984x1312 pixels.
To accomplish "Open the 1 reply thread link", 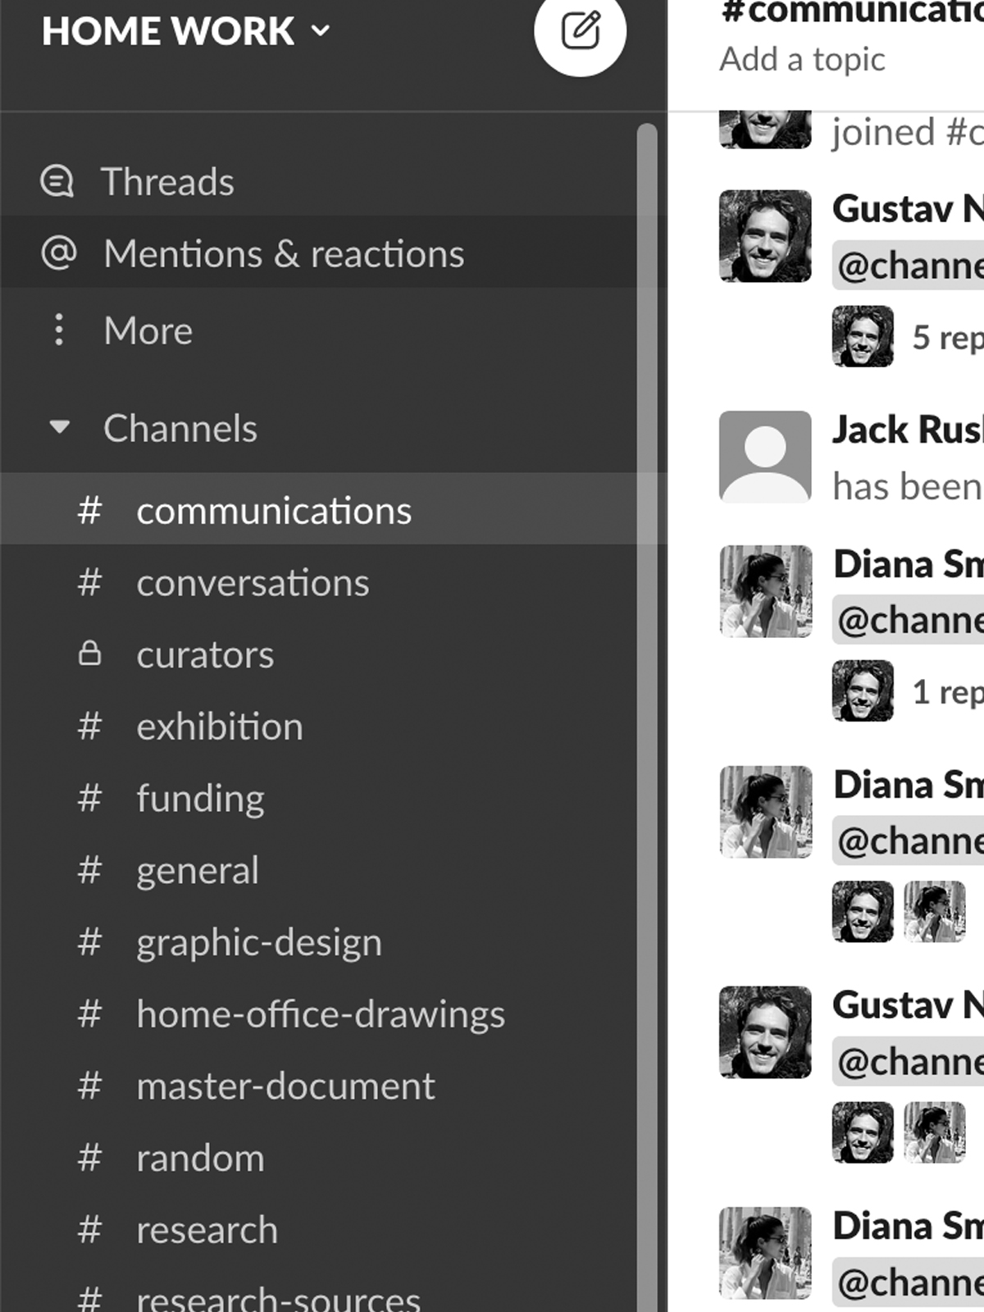I will (947, 692).
